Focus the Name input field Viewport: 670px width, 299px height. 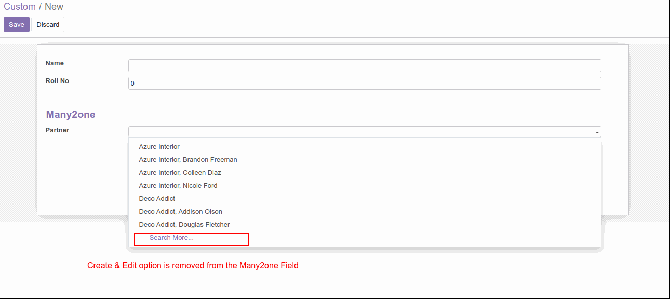click(365, 65)
